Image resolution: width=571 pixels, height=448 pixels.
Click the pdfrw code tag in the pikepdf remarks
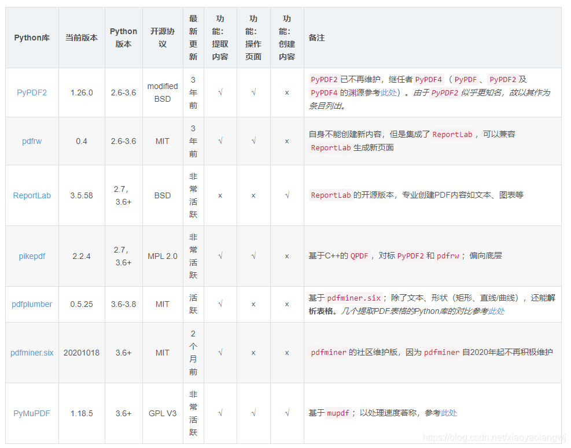coord(448,256)
